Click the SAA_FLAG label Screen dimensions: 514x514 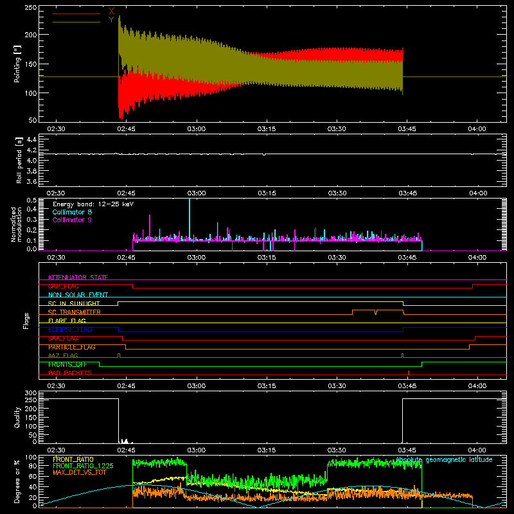pyautogui.click(x=63, y=339)
